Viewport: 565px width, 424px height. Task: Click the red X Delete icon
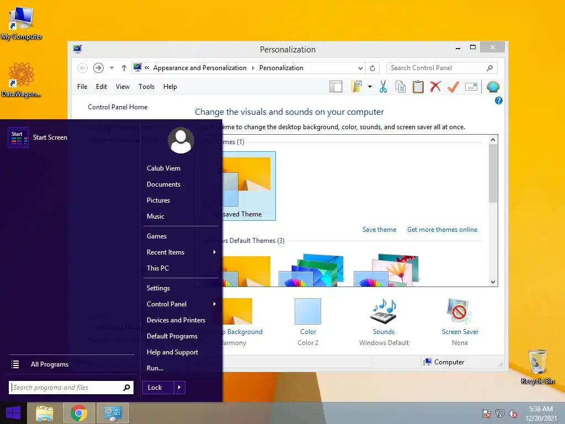[x=435, y=87]
